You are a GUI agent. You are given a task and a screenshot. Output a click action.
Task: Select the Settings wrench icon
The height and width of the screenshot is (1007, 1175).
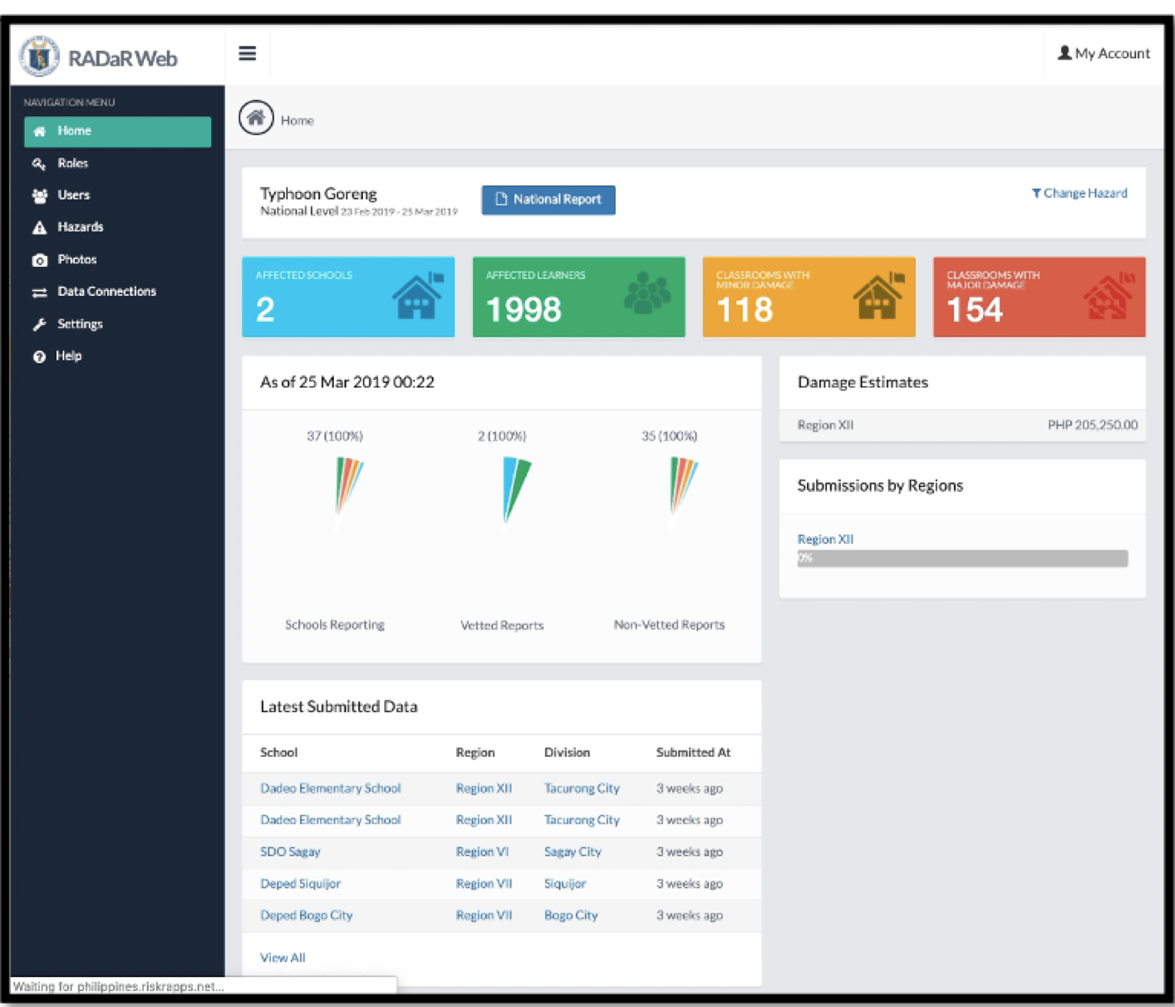pos(38,323)
